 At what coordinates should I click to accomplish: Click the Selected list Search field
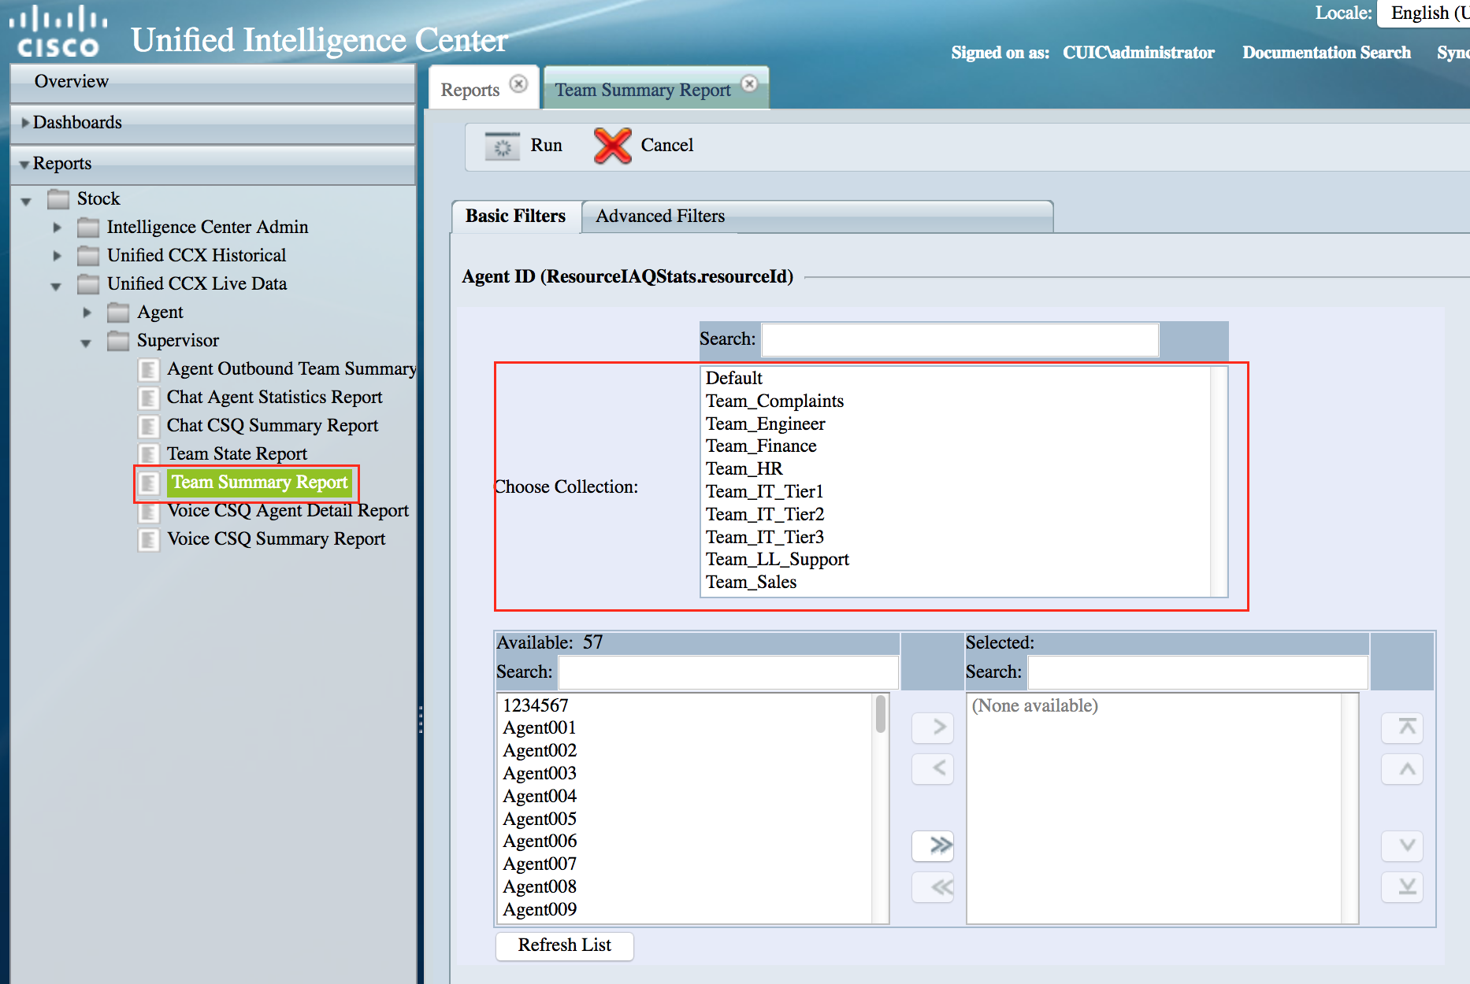pos(1197,672)
